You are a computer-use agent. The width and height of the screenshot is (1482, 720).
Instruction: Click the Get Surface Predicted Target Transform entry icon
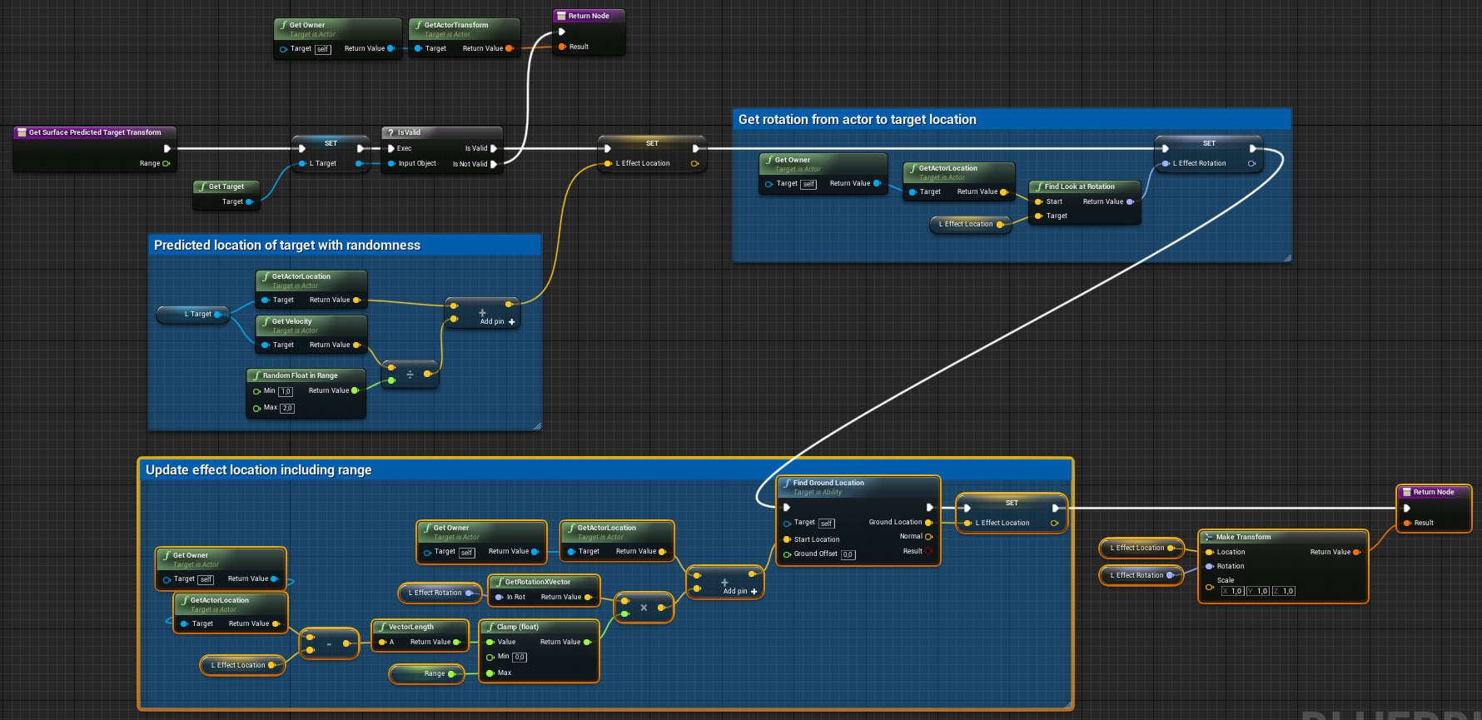tap(22, 132)
